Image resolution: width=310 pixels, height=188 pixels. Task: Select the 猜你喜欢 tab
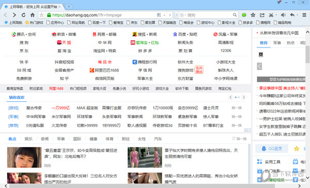tap(17, 98)
